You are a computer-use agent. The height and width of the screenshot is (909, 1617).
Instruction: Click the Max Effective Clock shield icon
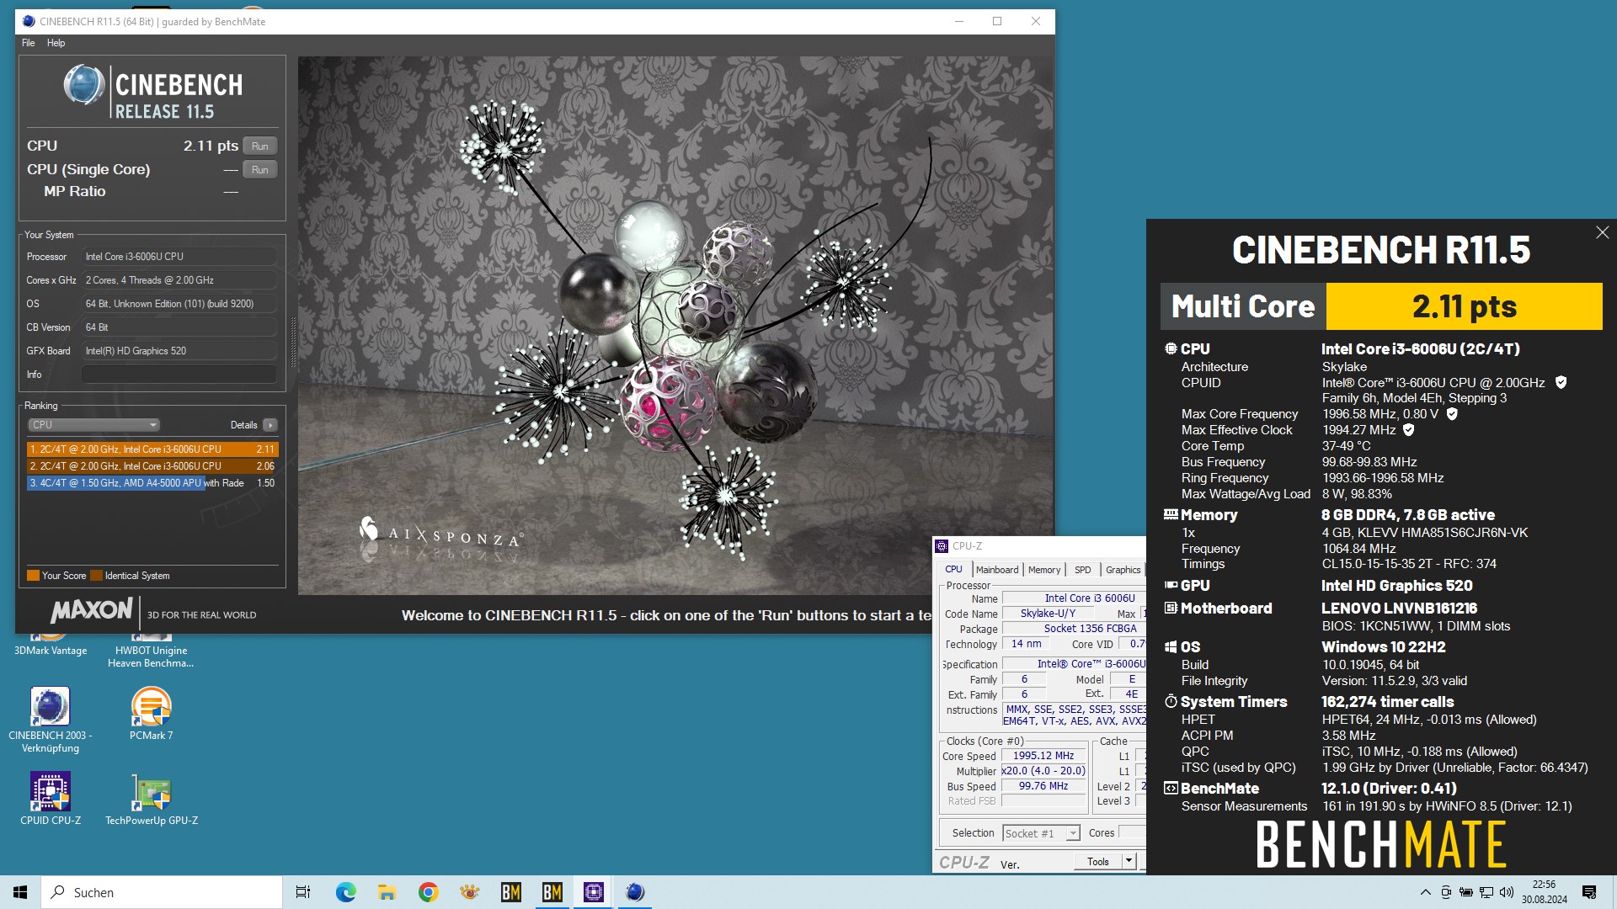(x=1409, y=429)
